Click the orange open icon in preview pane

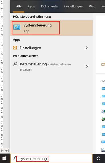click(x=103, y=65)
